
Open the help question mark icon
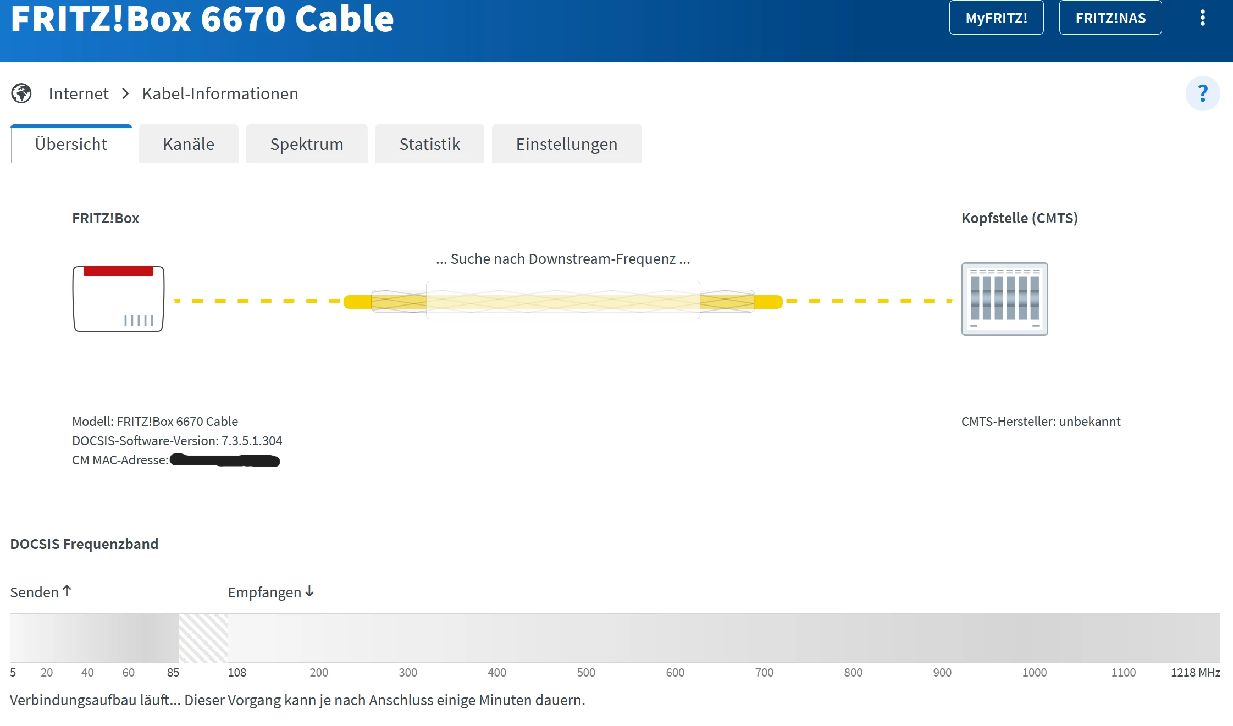coord(1202,93)
